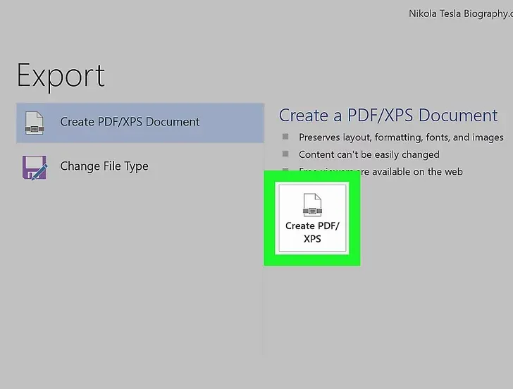Click the PDF document icon beside Create PDF/XPS Document
Viewport: 513px width, 389px height.
[35, 123]
